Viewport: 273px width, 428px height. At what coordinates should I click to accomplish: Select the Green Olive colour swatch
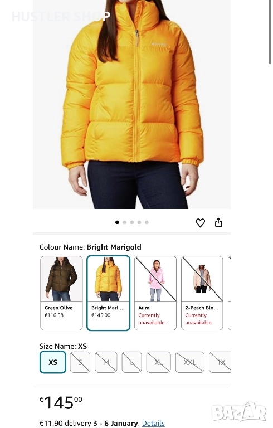pyautogui.click(x=61, y=293)
